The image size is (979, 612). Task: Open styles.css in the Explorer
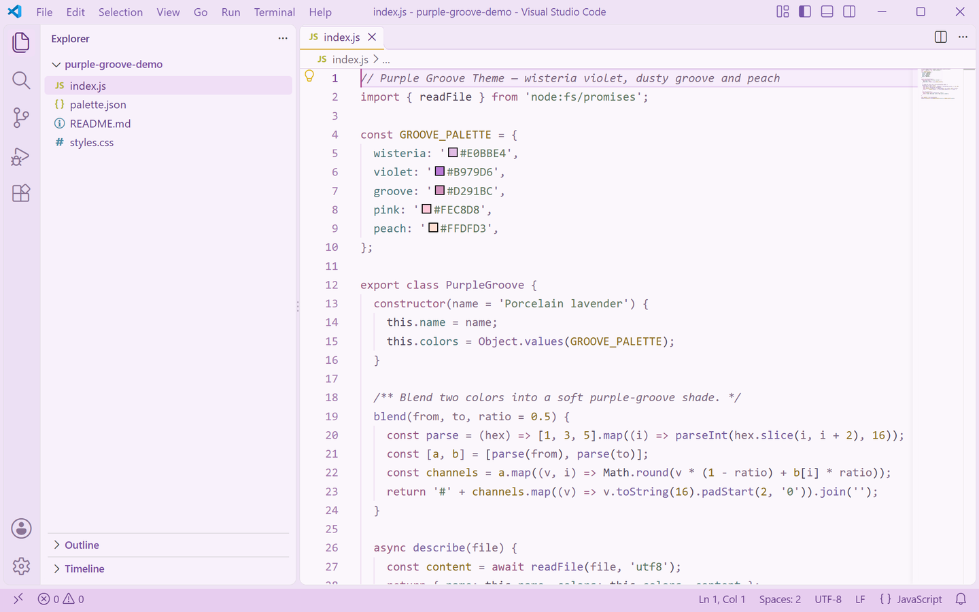(x=169, y=143)
